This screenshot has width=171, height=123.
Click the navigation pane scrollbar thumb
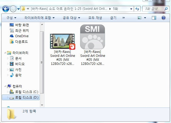pyautogui.click(x=42, y=62)
